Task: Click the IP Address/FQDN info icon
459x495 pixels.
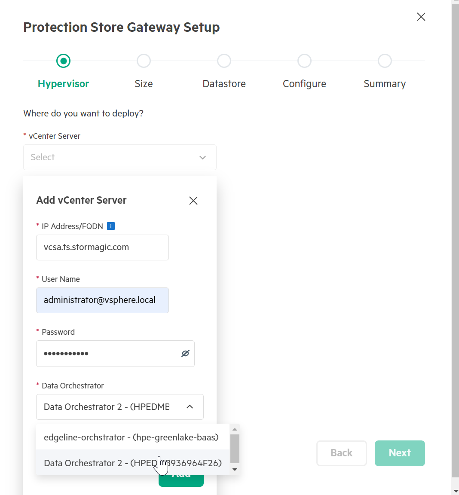Action: coord(111,226)
